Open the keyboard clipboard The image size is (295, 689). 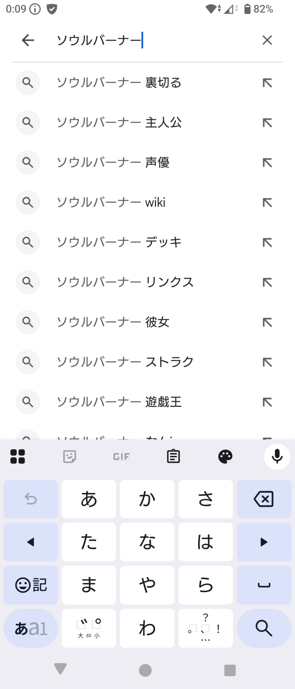pyautogui.click(x=173, y=456)
